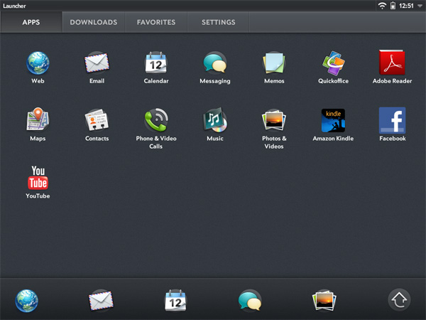Launch Adobe Reader

[392, 63]
